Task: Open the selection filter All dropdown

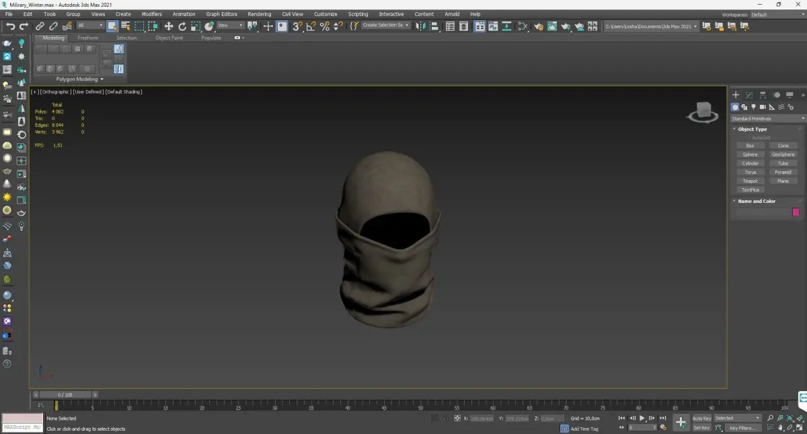Action: (x=90, y=26)
